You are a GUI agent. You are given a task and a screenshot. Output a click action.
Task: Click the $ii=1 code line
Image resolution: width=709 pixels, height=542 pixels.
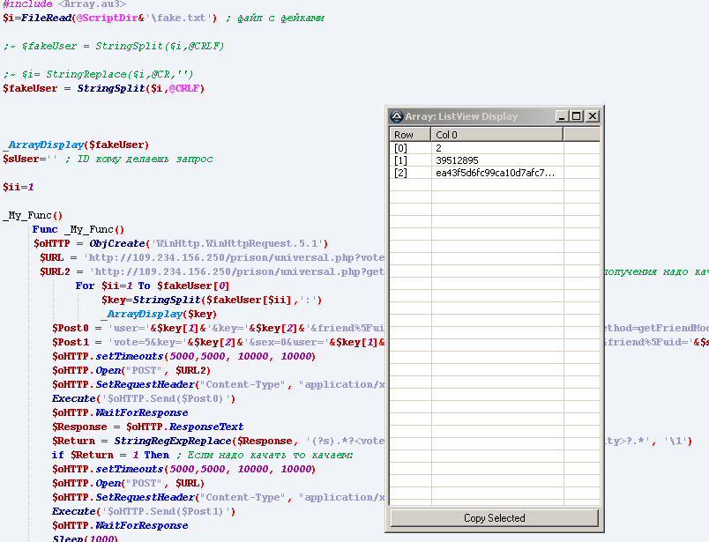coord(18,187)
